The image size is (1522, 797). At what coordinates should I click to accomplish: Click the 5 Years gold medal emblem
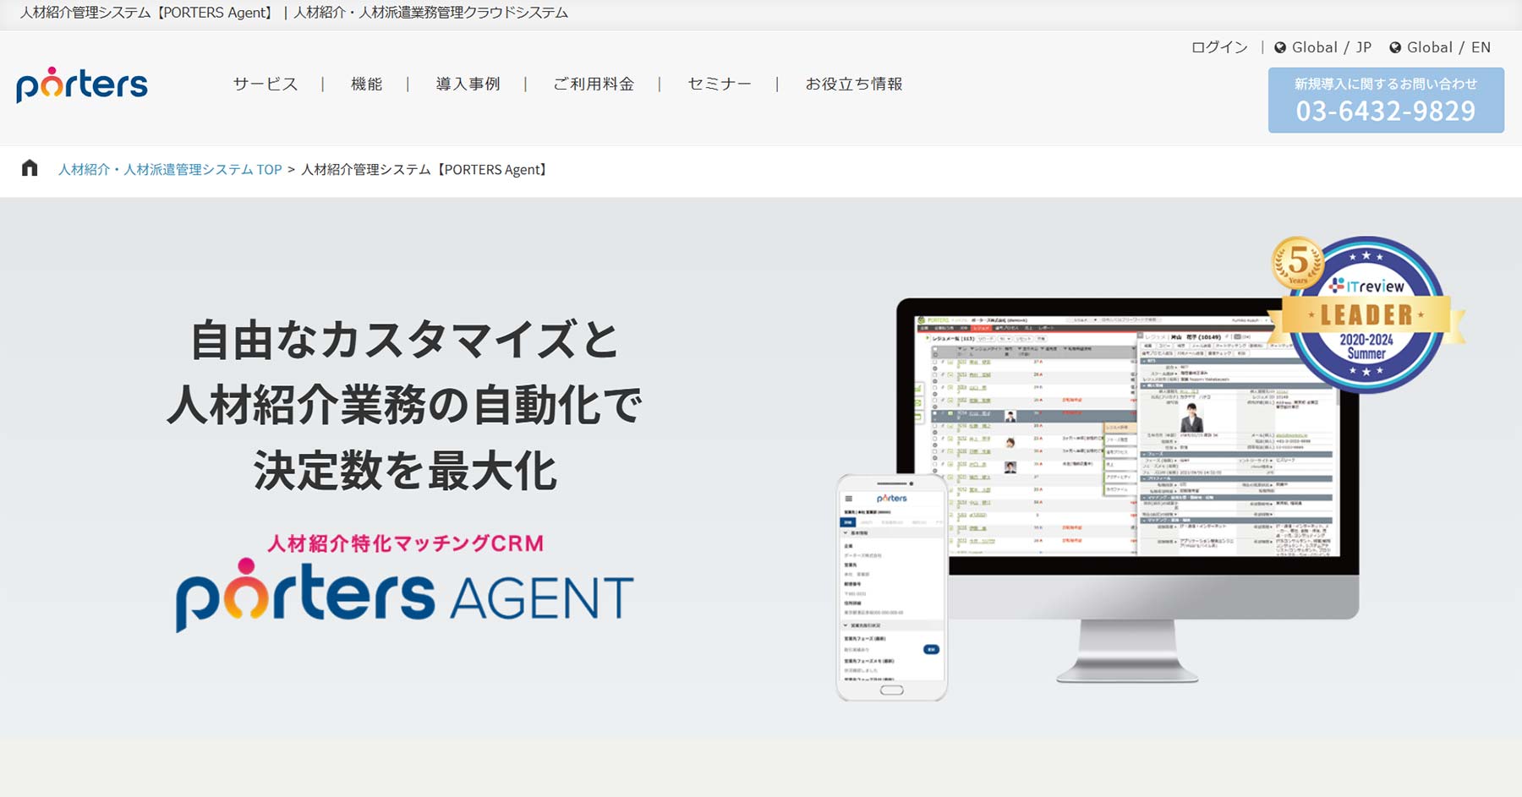(x=1298, y=263)
